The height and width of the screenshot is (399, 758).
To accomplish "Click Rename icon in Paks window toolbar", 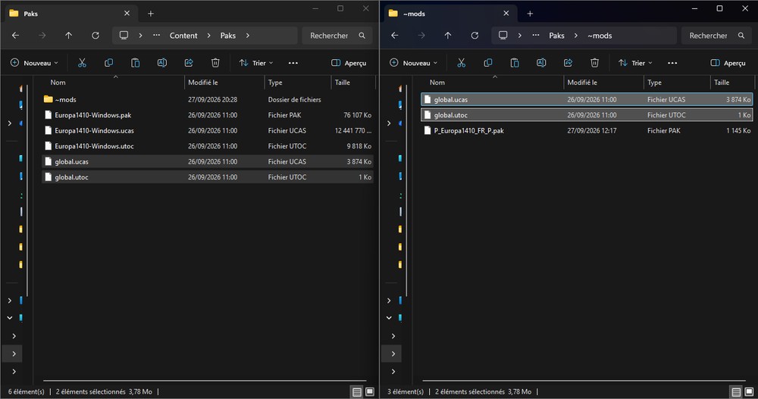I will coord(162,63).
